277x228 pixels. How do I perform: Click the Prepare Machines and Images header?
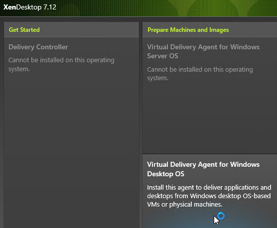(188, 30)
